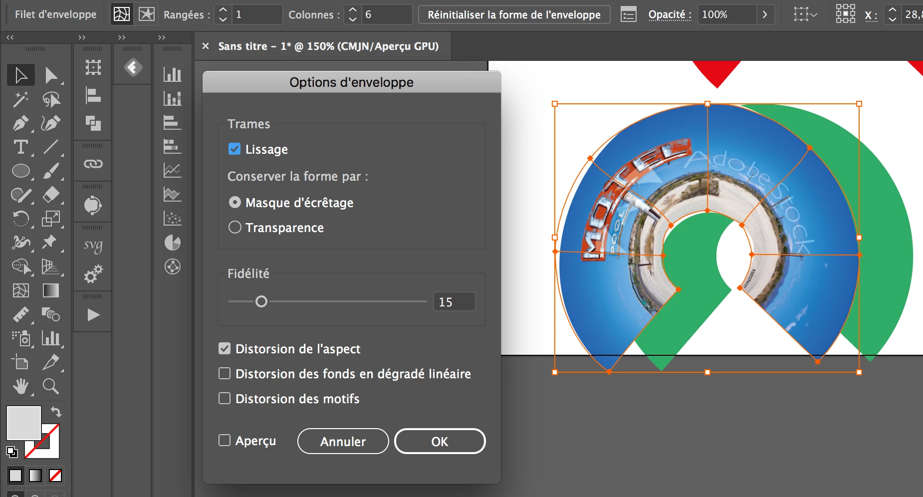Image resolution: width=923 pixels, height=497 pixels.
Task: Select the Symbol Sprayer tool
Action: pyautogui.click(x=21, y=338)
